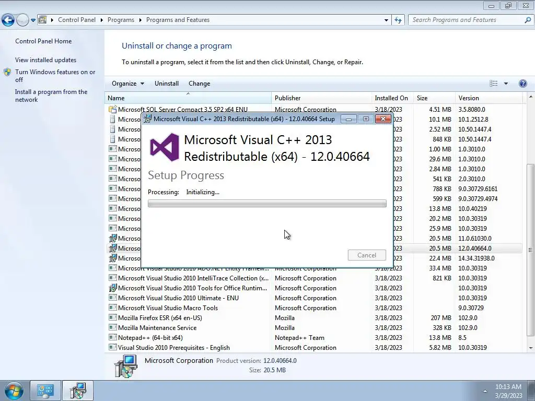Click the Control Panel icon in the address bar
Image resolution: width=535 pixels, height=401 pixels.
pos(43,20)
